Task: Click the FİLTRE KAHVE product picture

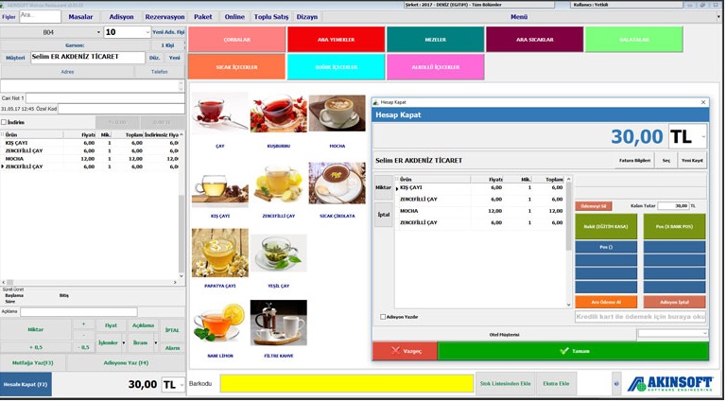Action: click(x=278, y=323)
